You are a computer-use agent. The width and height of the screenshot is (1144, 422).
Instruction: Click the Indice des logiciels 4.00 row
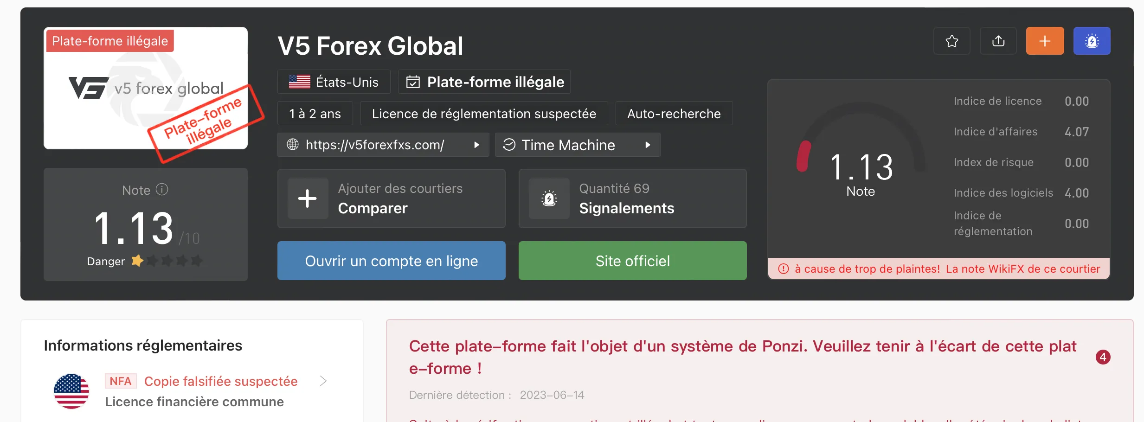click(x=1021, y=193)
